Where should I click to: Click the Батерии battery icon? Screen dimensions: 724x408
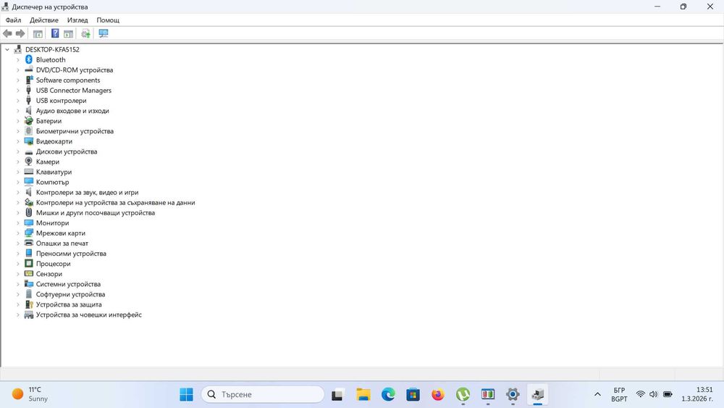click(x=29, y=120)
